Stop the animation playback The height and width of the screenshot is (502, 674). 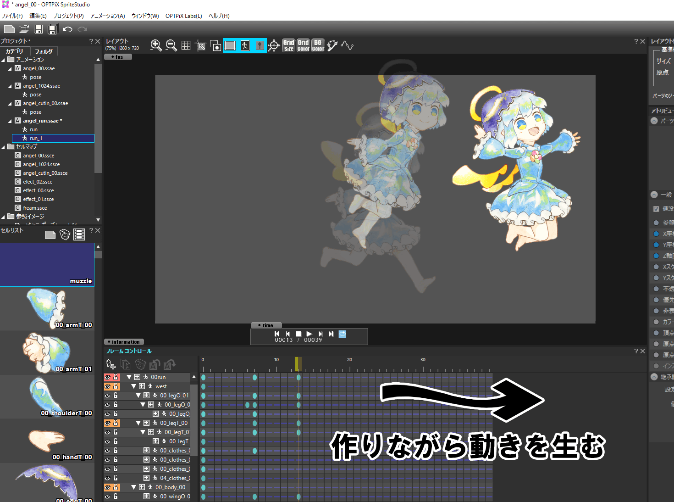click(x=298, y=334)
